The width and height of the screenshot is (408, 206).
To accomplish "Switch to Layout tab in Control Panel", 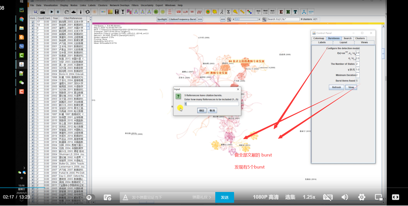I will click(x=343, y=42).
